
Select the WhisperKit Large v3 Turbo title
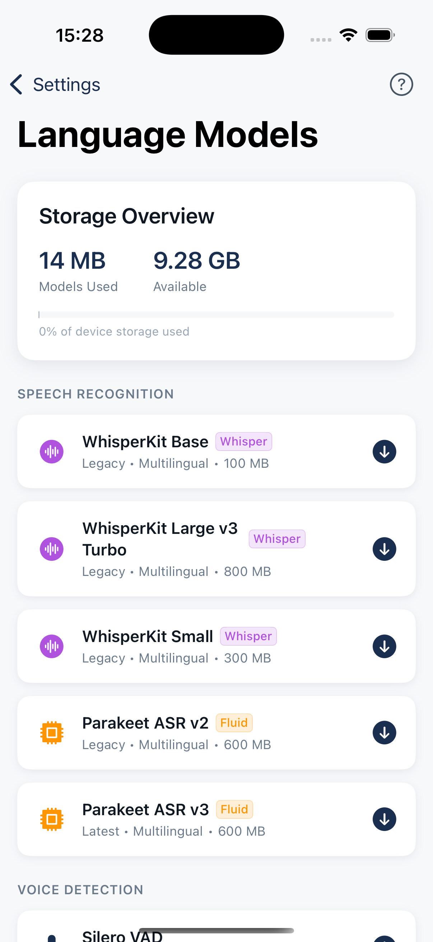160,539
